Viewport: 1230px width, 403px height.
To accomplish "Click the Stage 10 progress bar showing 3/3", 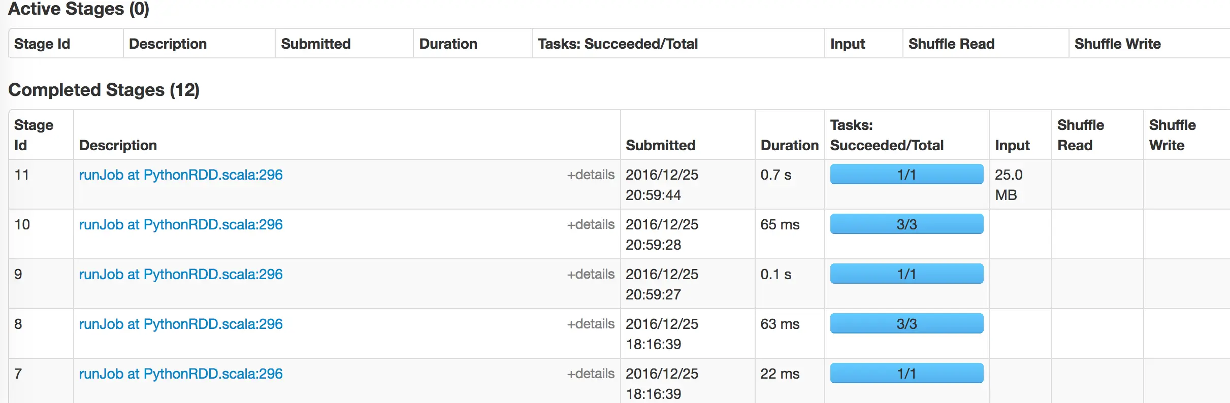I will coord(907,224).
